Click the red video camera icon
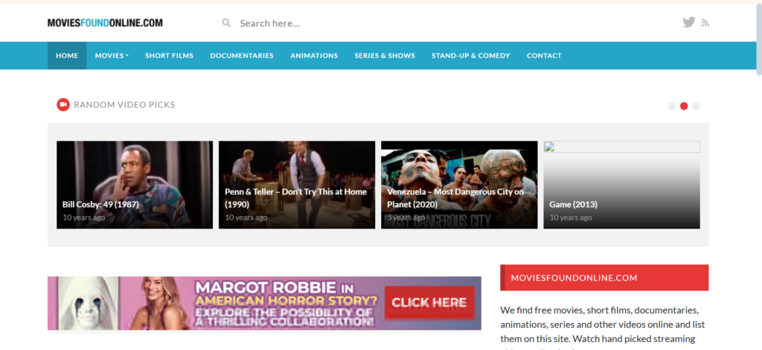The height and width of the screenshot is (350, 762). coord(63,104)
